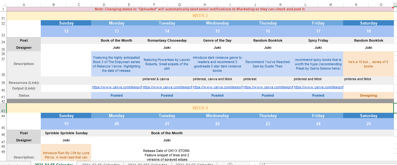Click the Tuesday 21 date cell
The image size is (397, 165).
point(167,124)
